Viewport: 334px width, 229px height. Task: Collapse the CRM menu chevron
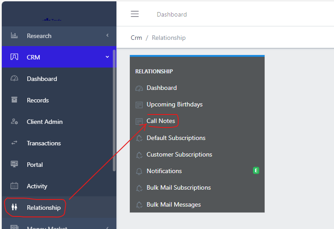(107, 57)
